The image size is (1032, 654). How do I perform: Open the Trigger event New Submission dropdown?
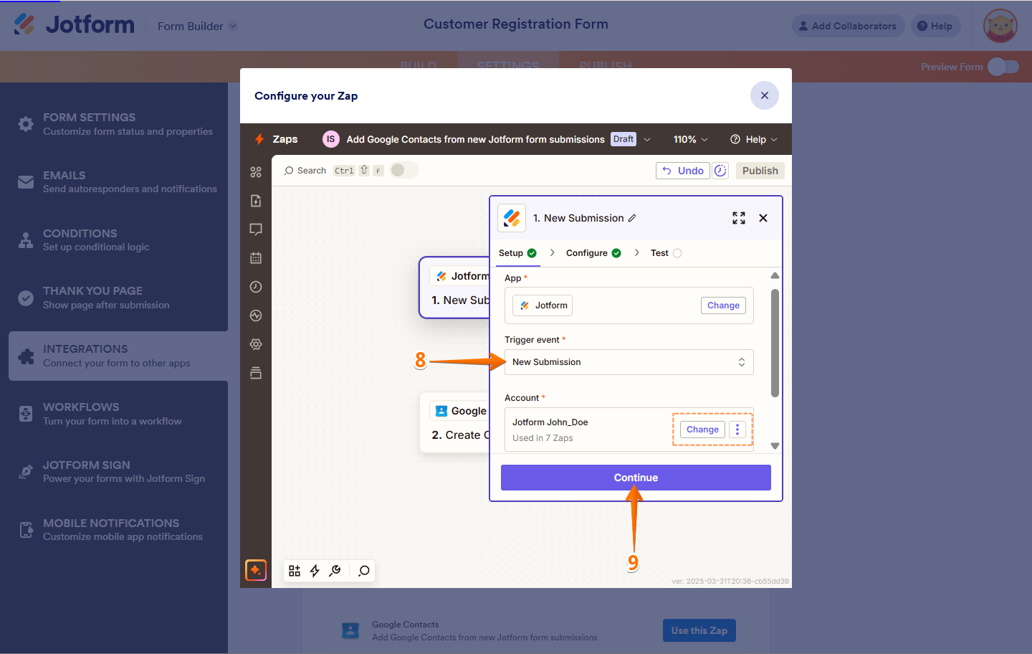tap(629, 362)
